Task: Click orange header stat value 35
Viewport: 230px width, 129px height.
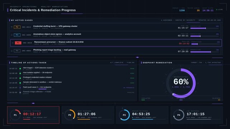Action: [x=198, y=10]
